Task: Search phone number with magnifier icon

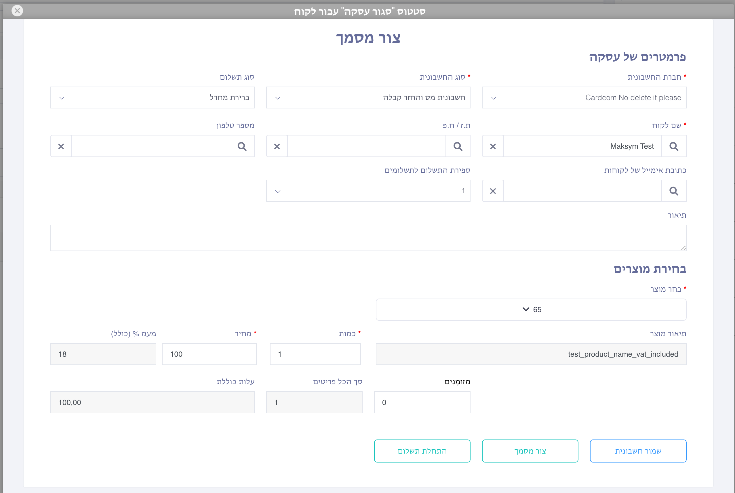Action: point(242,146)
